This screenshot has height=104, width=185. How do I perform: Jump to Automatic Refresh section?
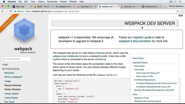[x=140, y=63]
